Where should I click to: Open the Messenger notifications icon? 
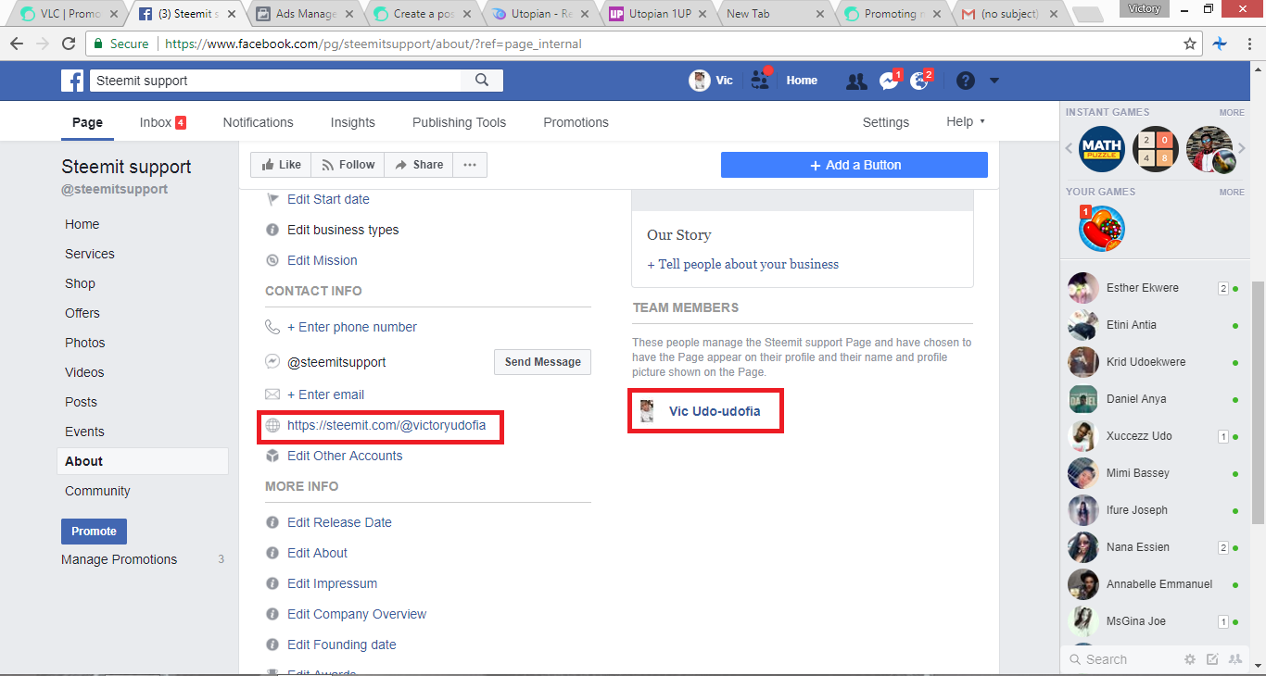pyautogui.click(x=889, y=81)
